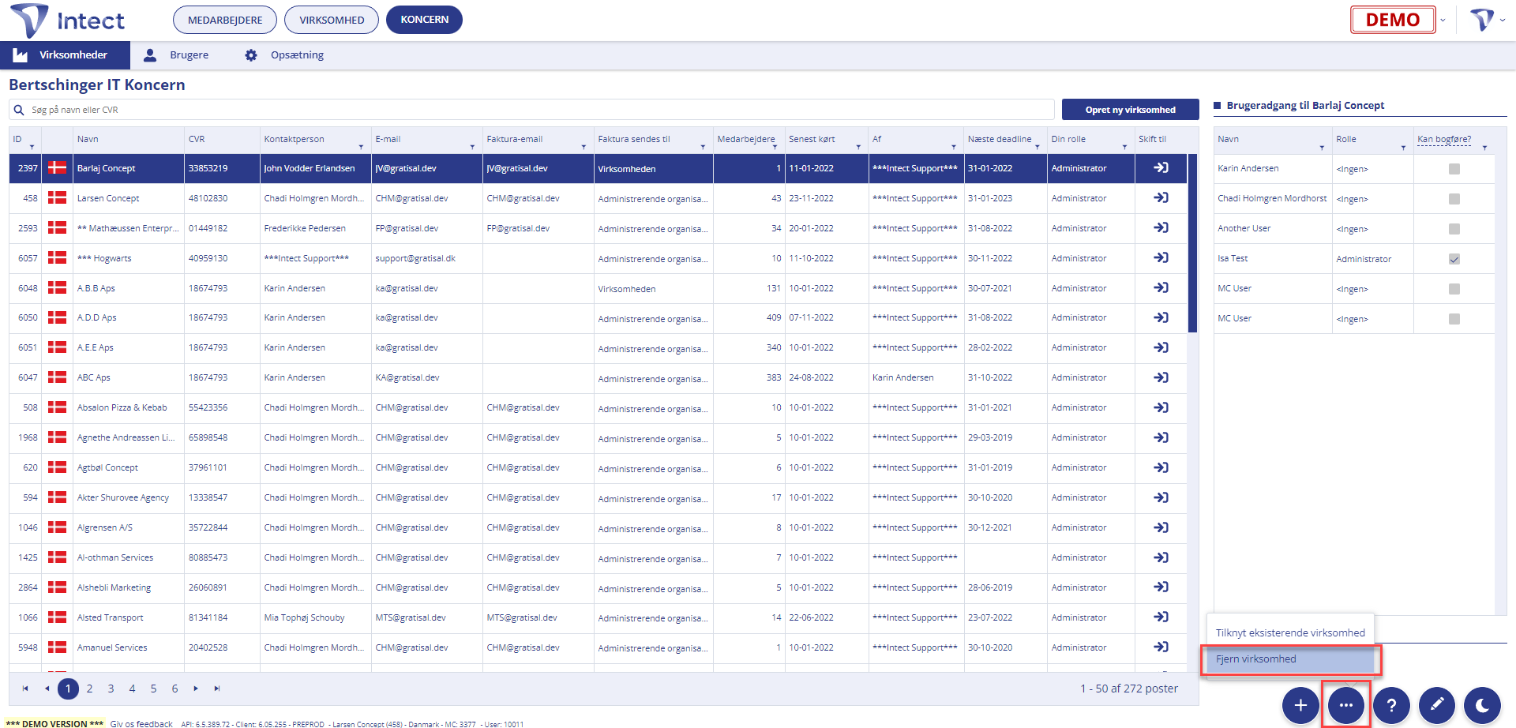Screen dimensions: 1516x728
Task: Toggle dark mode moon button
Action: pos(1483,705)
